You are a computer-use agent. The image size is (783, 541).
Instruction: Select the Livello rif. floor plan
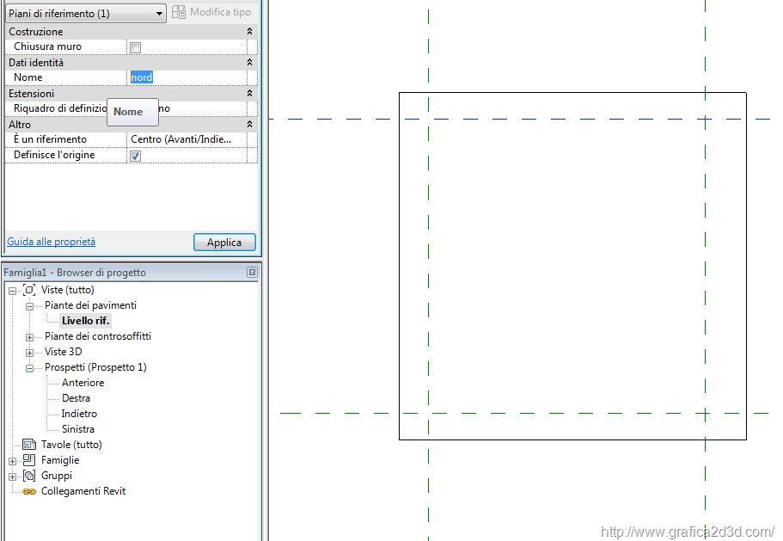coord(86,321)
